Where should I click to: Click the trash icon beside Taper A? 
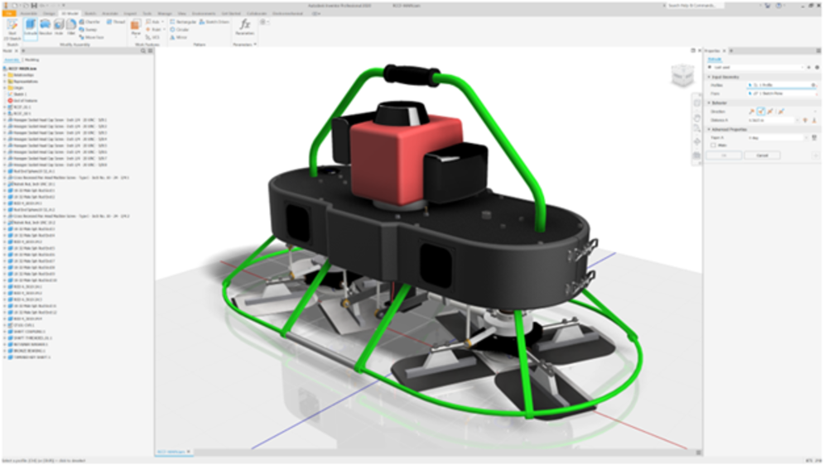point(814,137)
